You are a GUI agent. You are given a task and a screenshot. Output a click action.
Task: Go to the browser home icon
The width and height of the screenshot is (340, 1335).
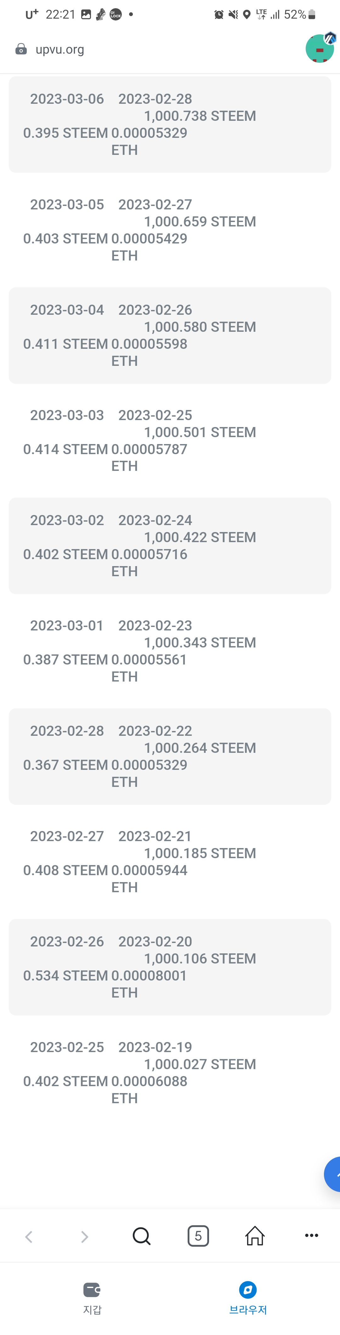point(255,1236)
